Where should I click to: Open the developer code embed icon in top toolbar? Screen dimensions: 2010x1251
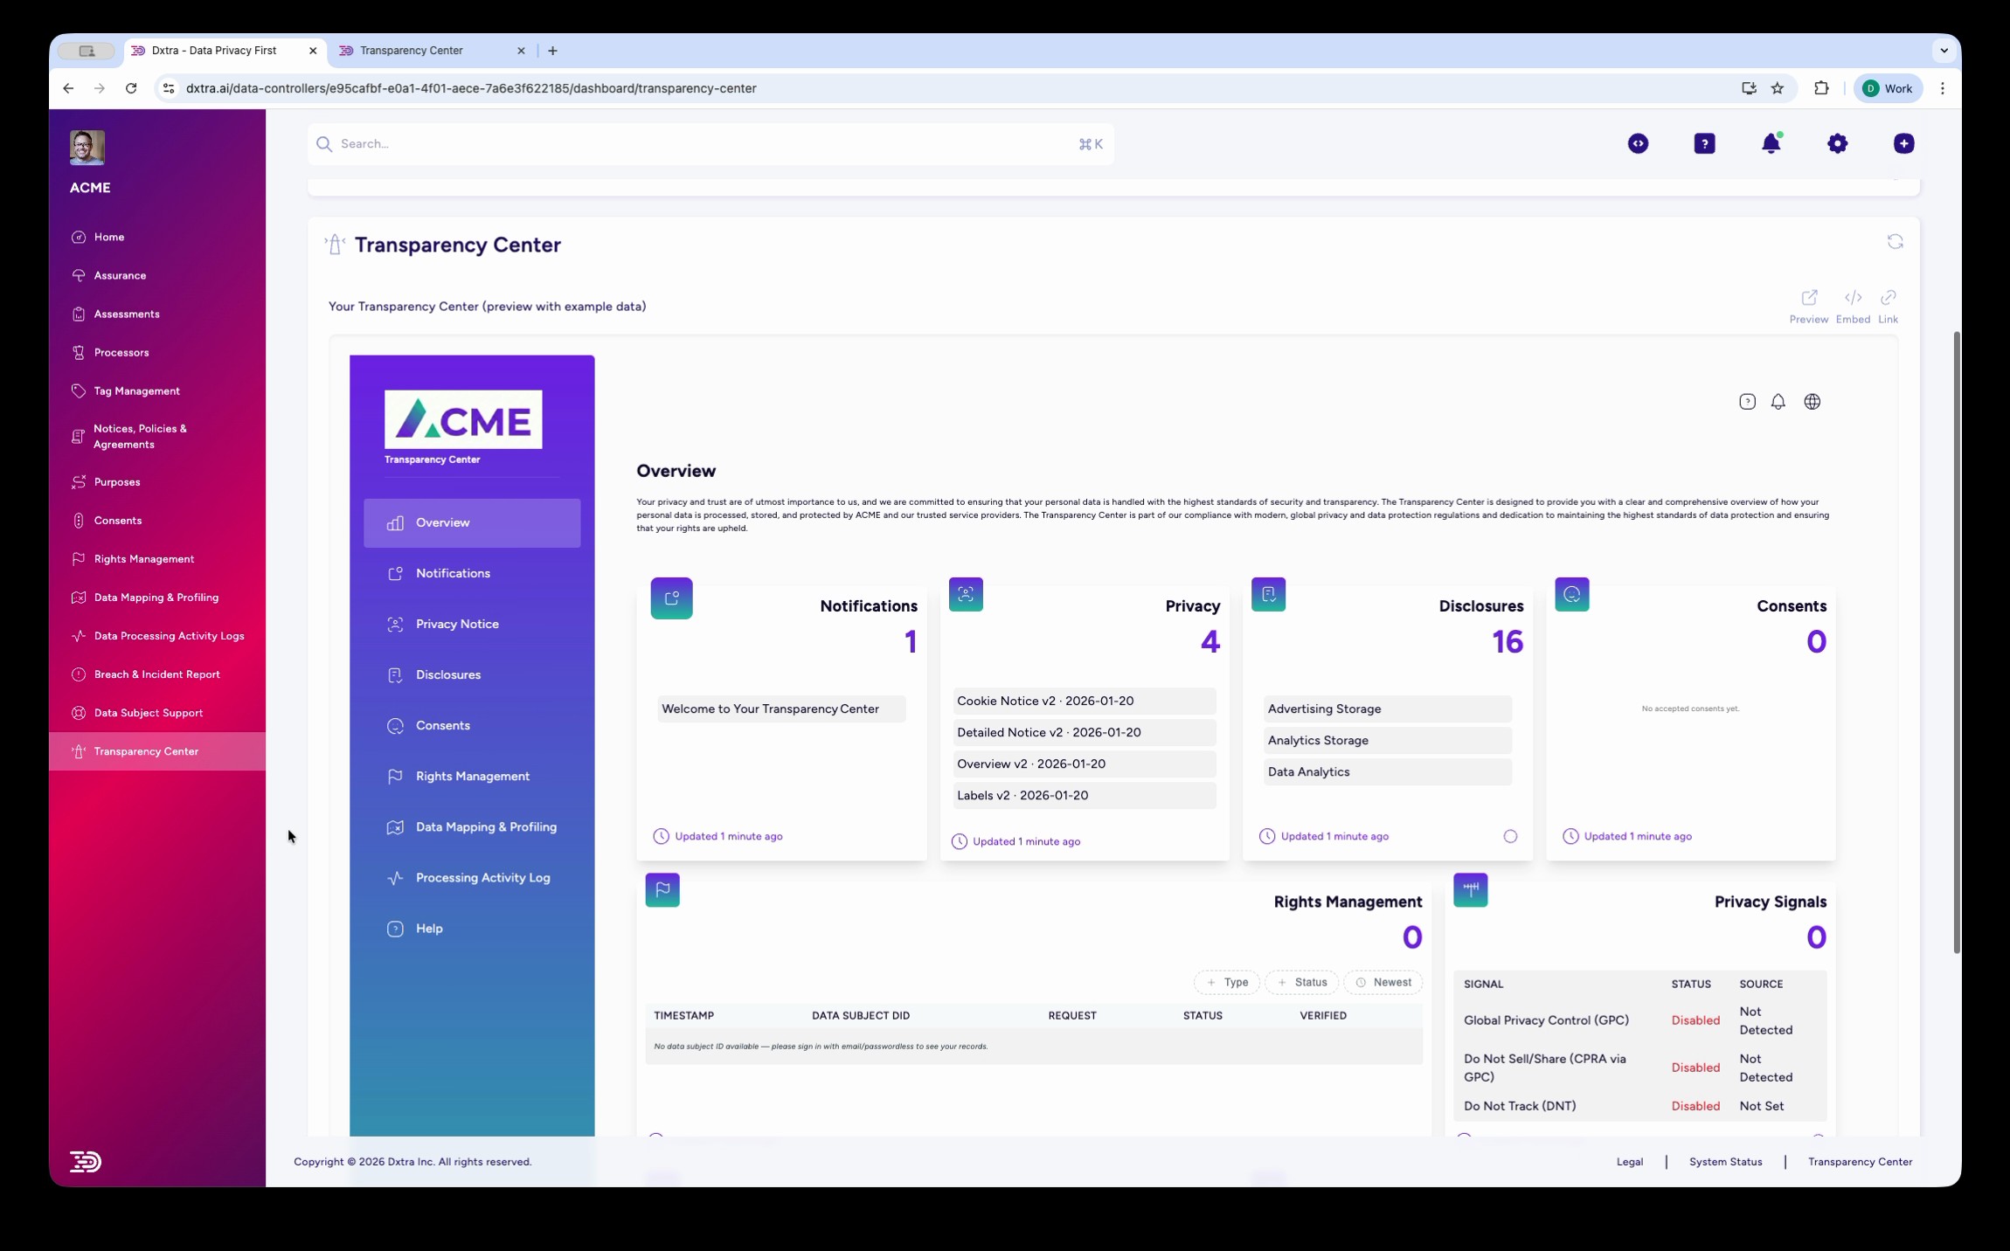1637,143
